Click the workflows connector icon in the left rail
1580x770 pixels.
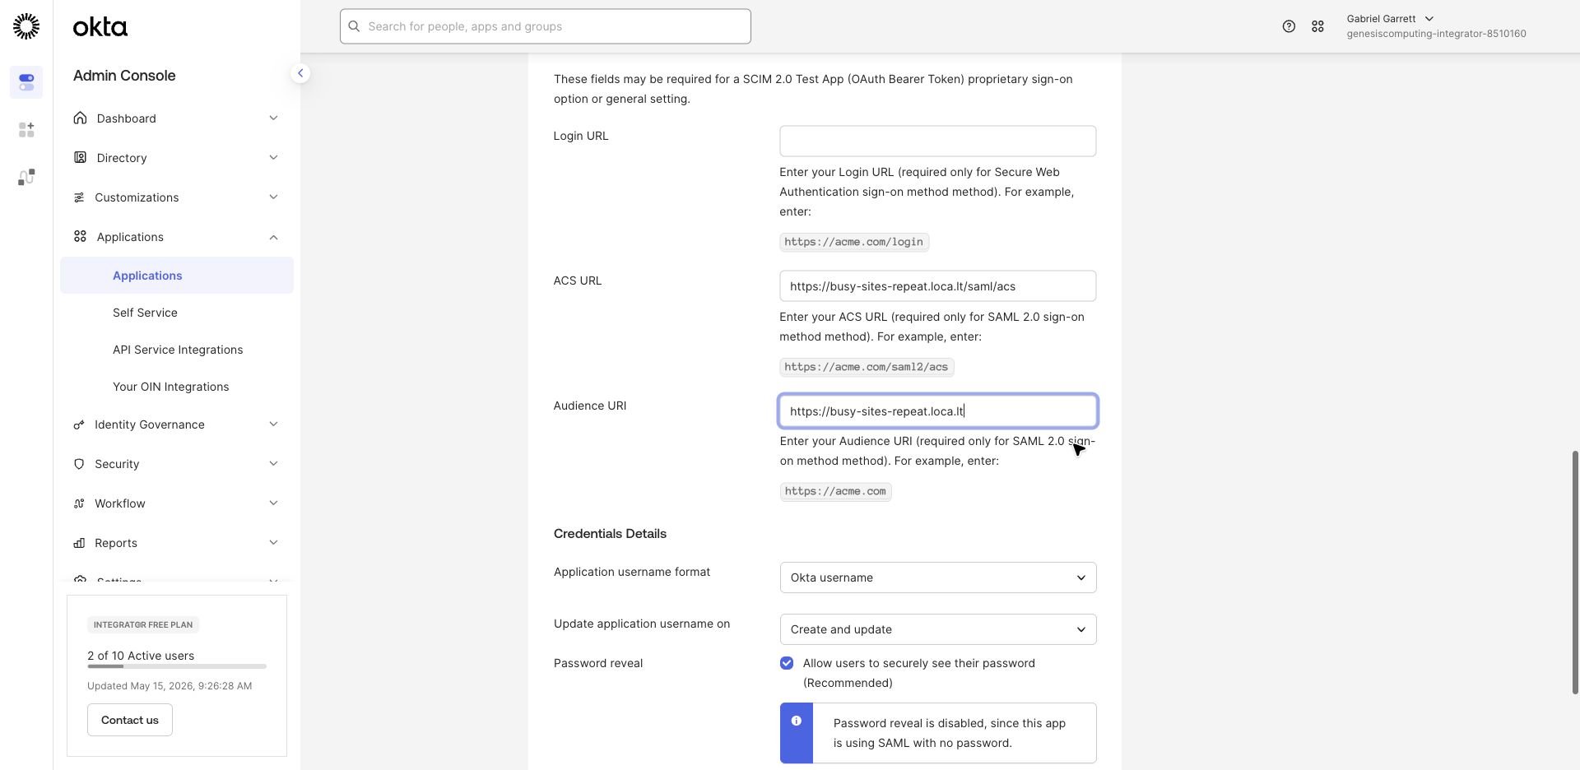tap(26, 177)
